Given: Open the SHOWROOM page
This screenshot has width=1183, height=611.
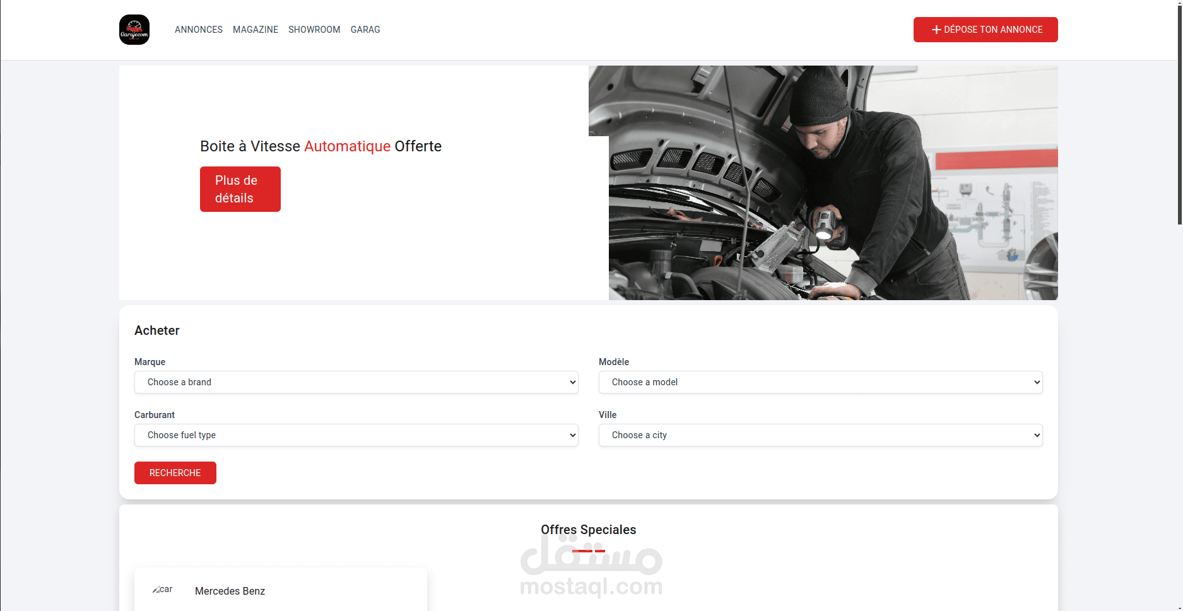Looking at the screenshot, I should 314,30.
